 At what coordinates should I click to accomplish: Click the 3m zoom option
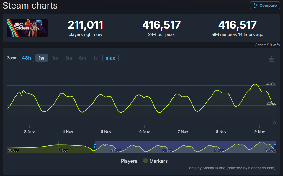point(68,58)
